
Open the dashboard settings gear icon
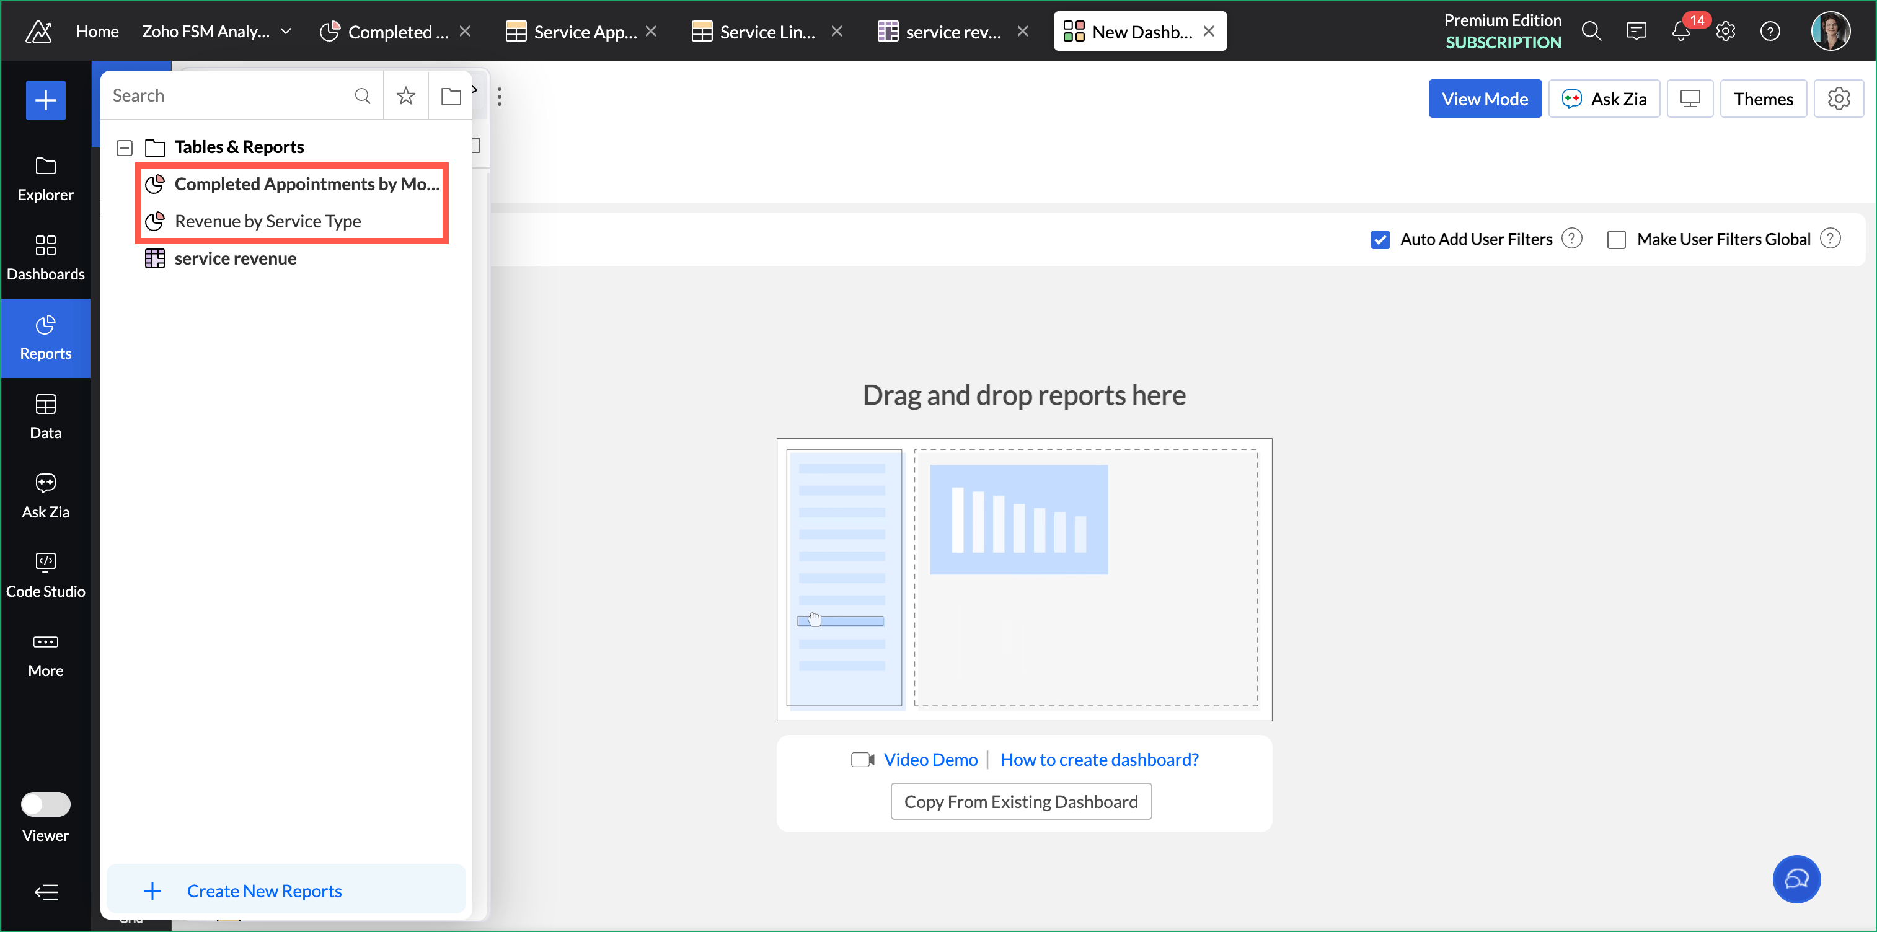1839,99
